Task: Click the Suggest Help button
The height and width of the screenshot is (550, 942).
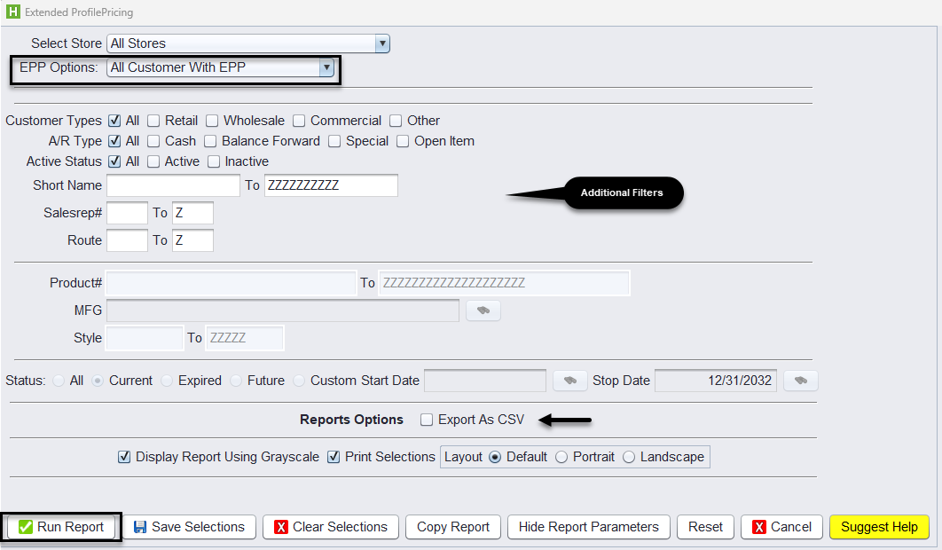Action: 879,526
